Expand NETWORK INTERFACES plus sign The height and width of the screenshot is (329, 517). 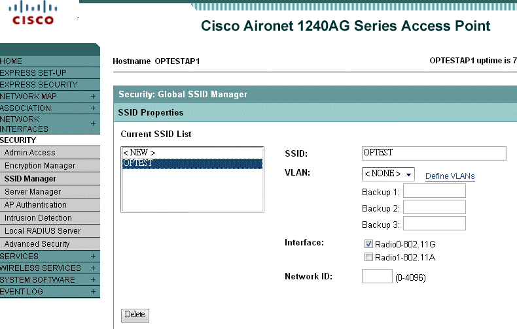click(93, 124)
